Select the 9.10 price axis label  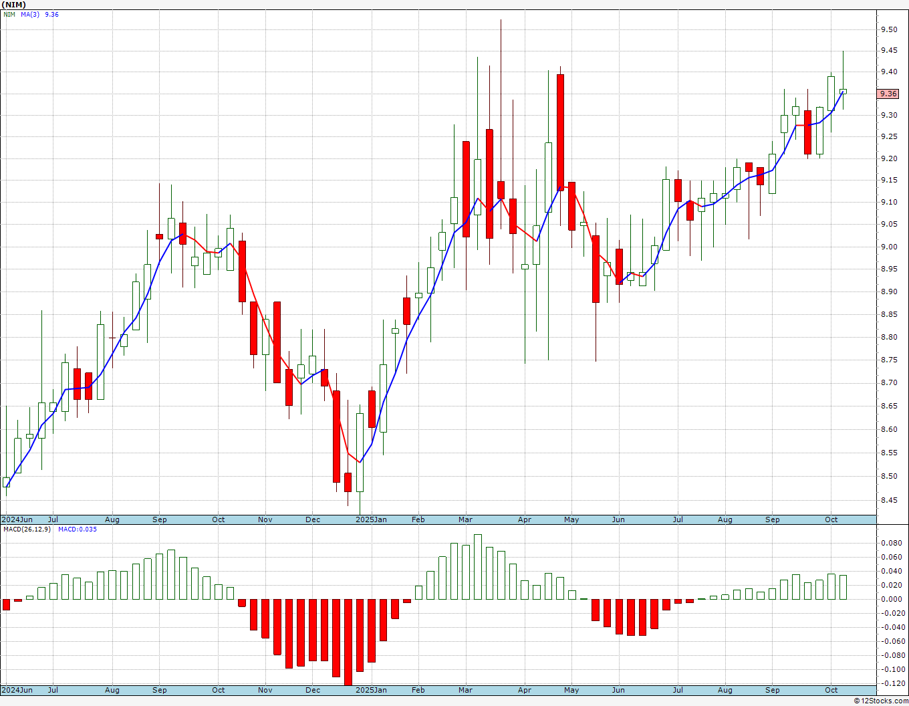(889, 203)
